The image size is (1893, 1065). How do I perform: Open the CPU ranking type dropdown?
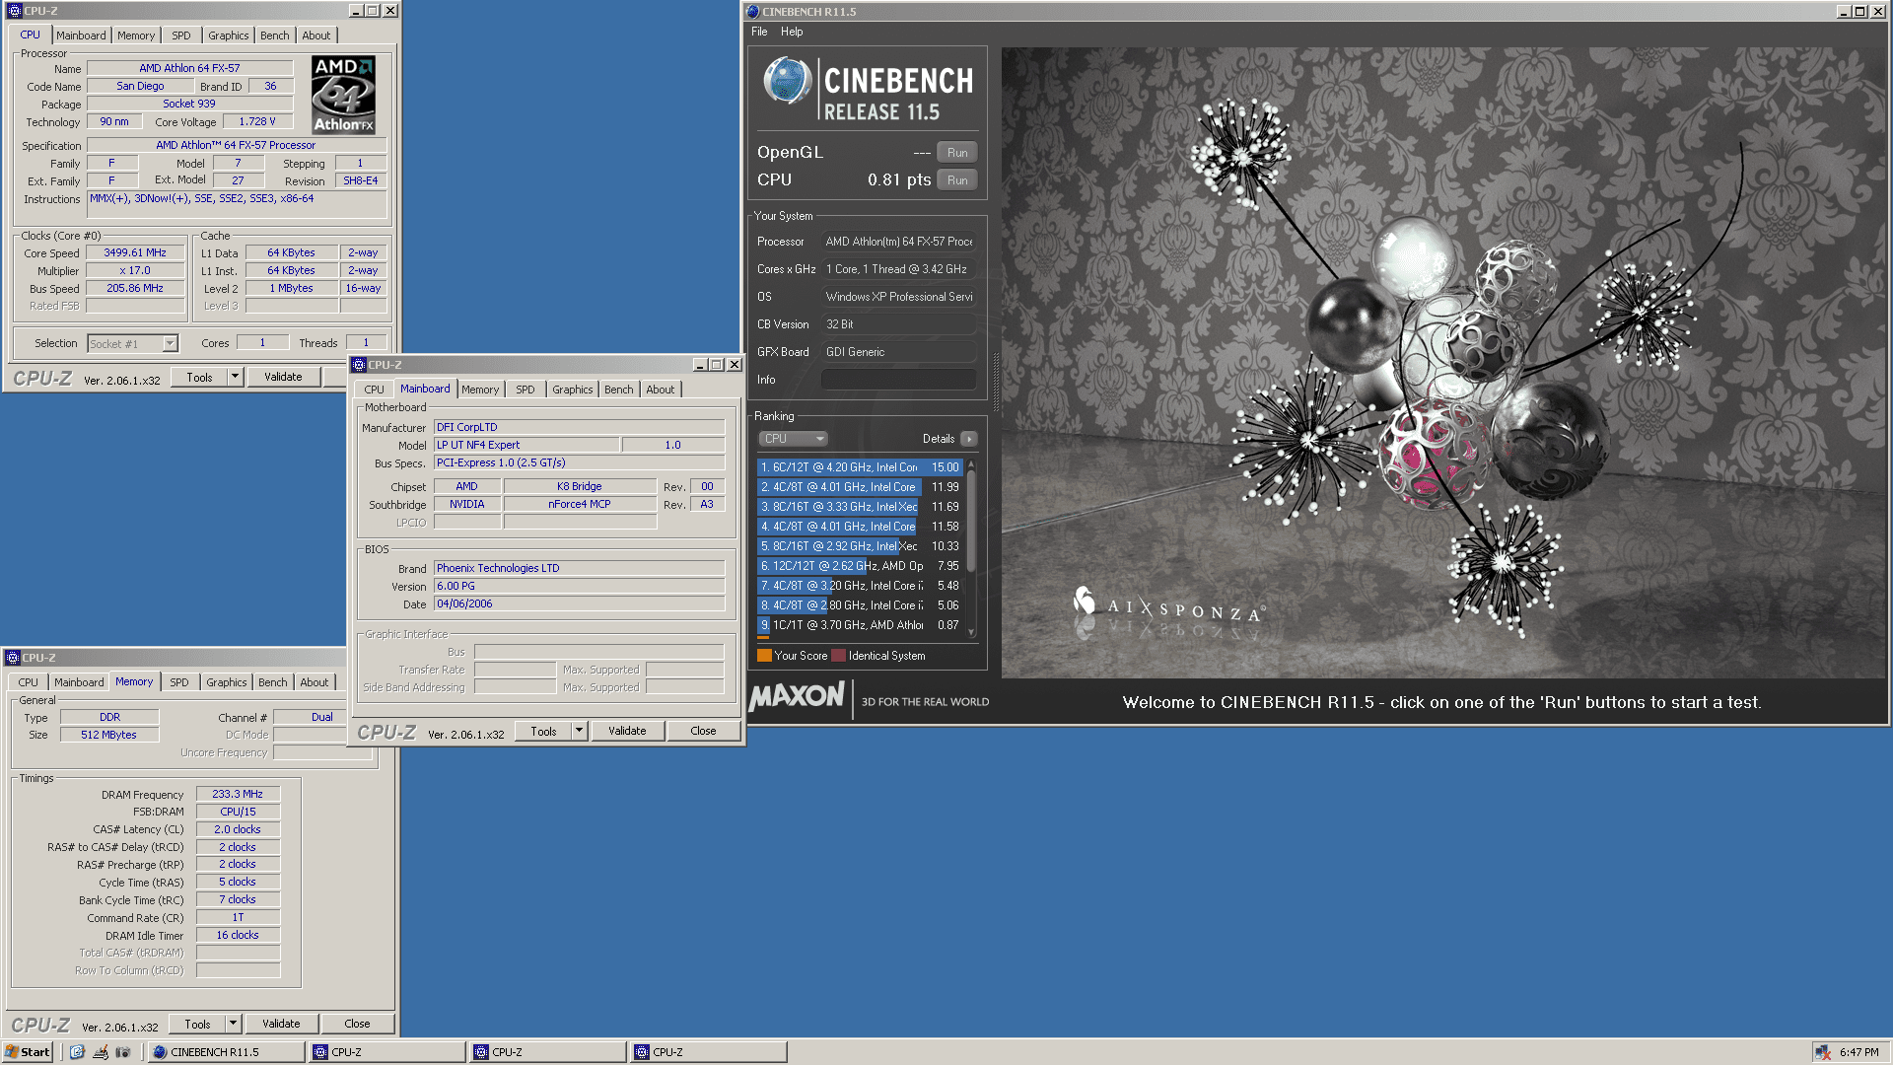click(793, 439)
